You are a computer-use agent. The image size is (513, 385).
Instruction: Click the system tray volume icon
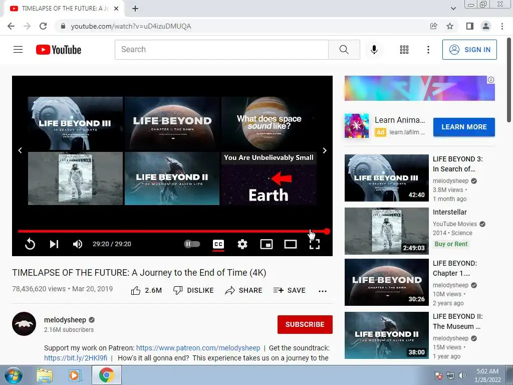(462, 375)
